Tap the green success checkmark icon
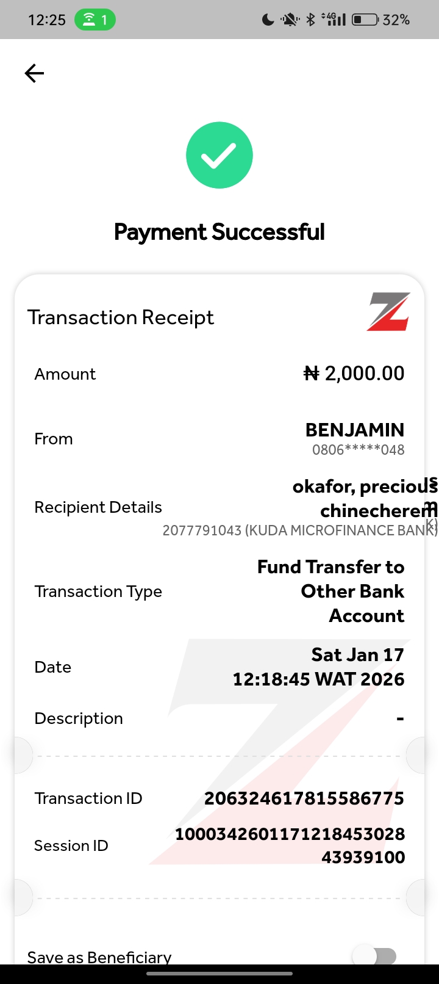Image resolution: width=439 pixels, height=984 pixels. 220,155
